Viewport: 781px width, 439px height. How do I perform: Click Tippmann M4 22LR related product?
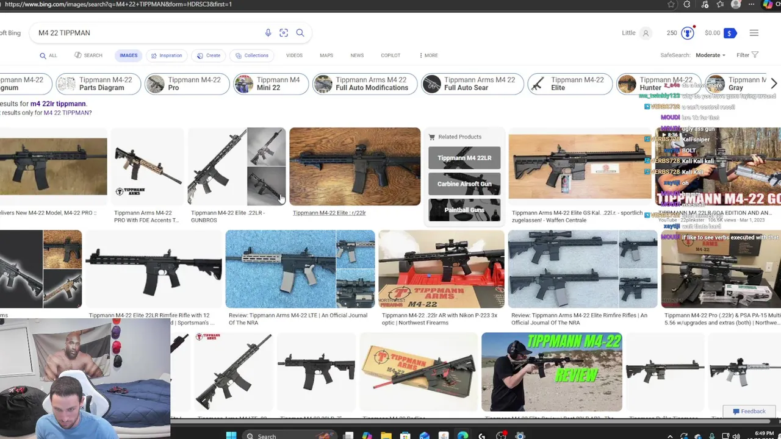point(464,158)
